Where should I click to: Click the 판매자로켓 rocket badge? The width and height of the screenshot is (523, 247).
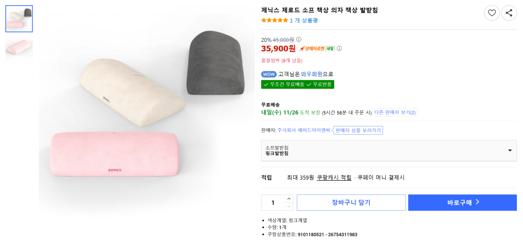(317, 48)
